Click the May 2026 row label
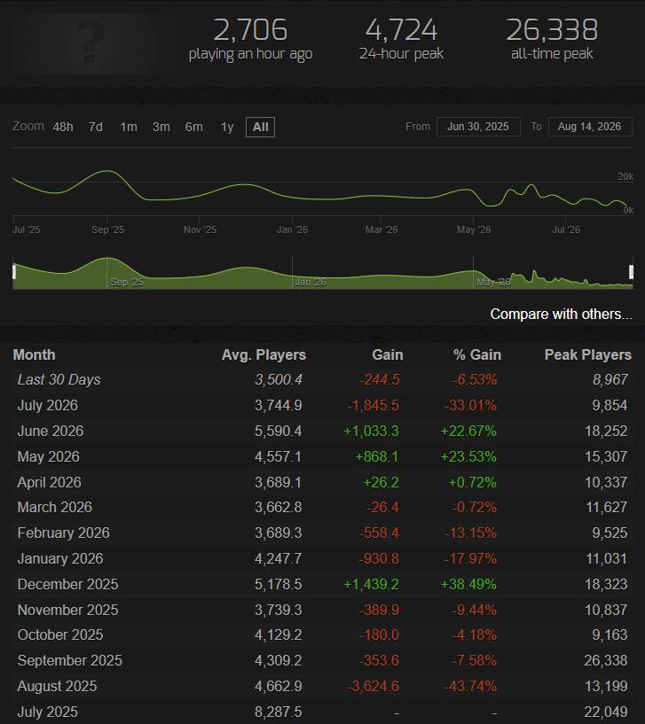645x724 pixels. click(48, 456)
